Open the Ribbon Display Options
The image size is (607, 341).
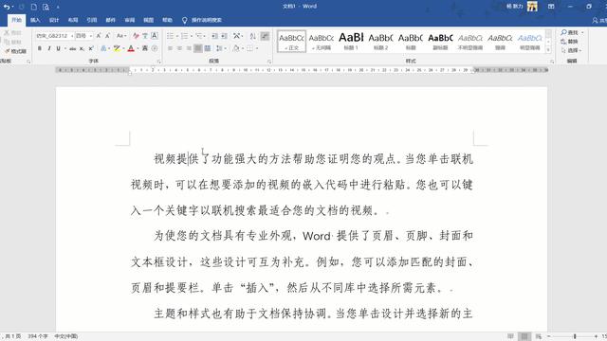click(551, 7)
